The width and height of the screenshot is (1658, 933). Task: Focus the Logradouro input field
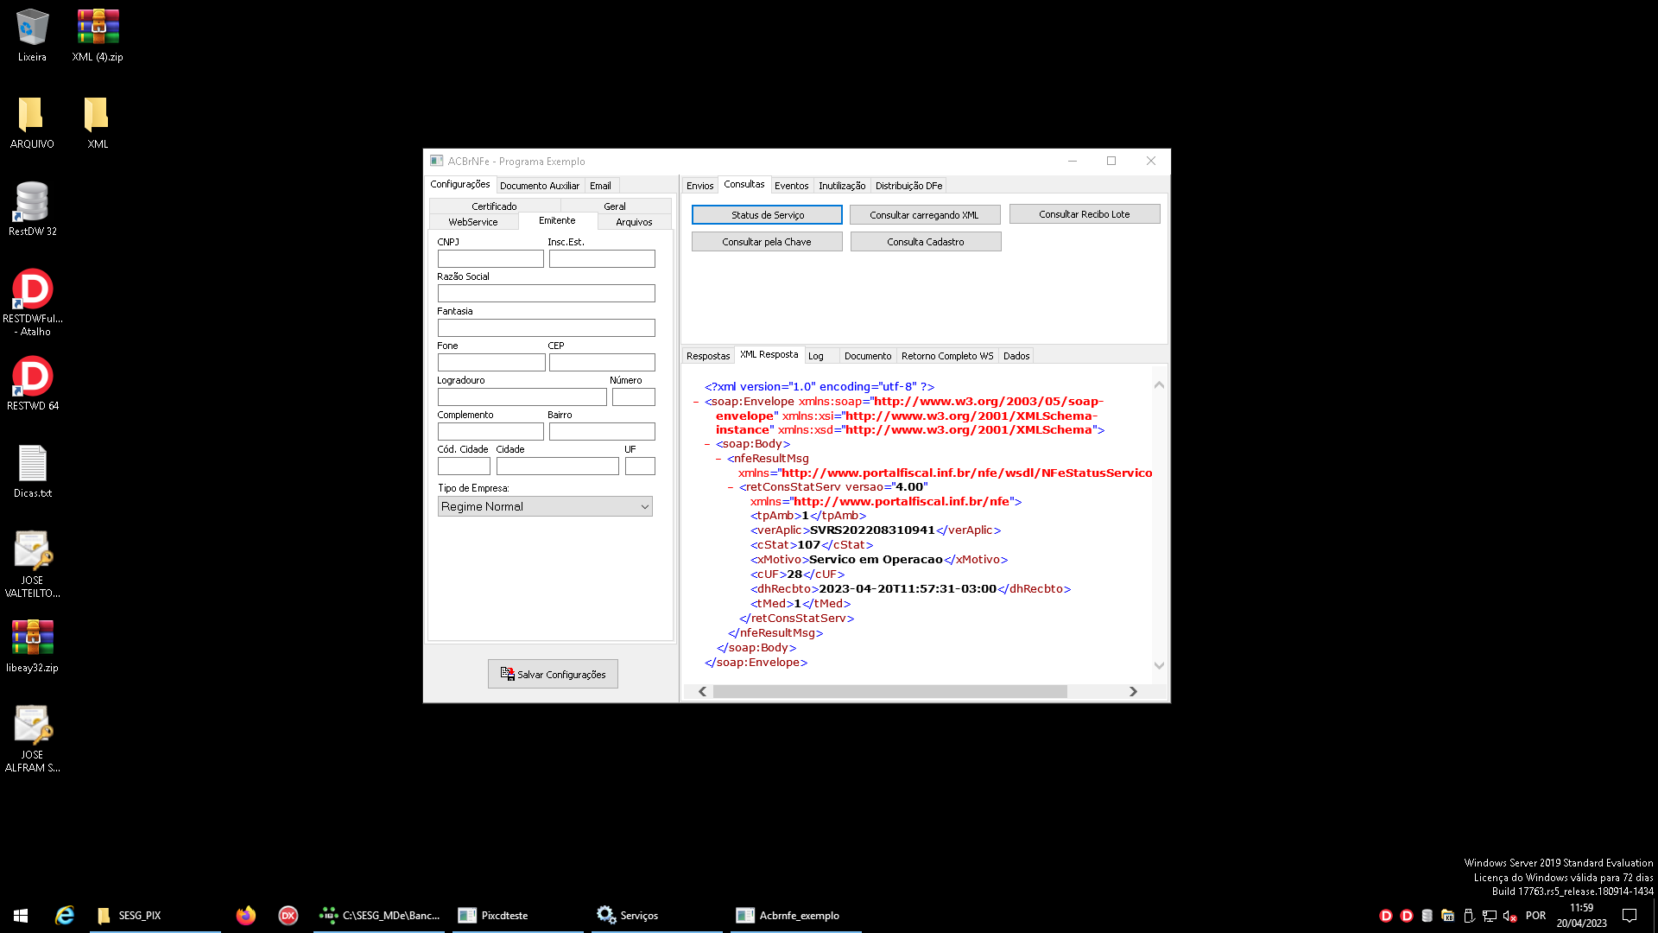(522, 397)
